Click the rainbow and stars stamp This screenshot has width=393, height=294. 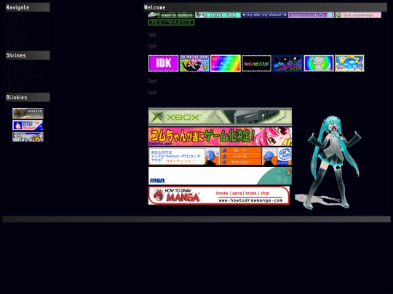point(349,63)
